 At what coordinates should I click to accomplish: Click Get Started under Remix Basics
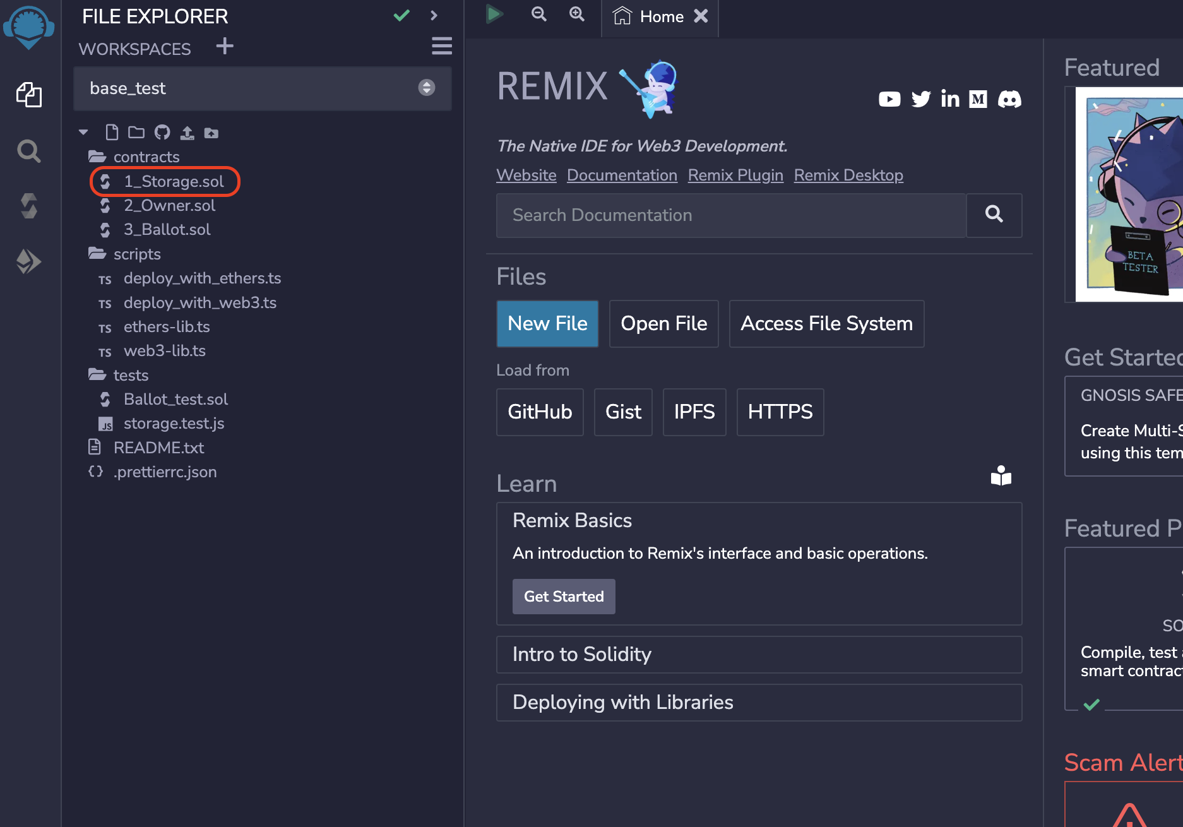564,597
